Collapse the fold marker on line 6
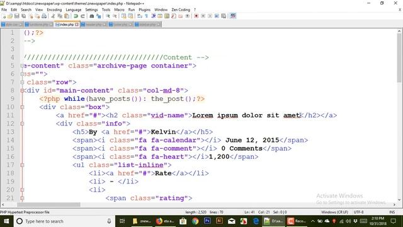The image size is (403, 227). [23, 74]
